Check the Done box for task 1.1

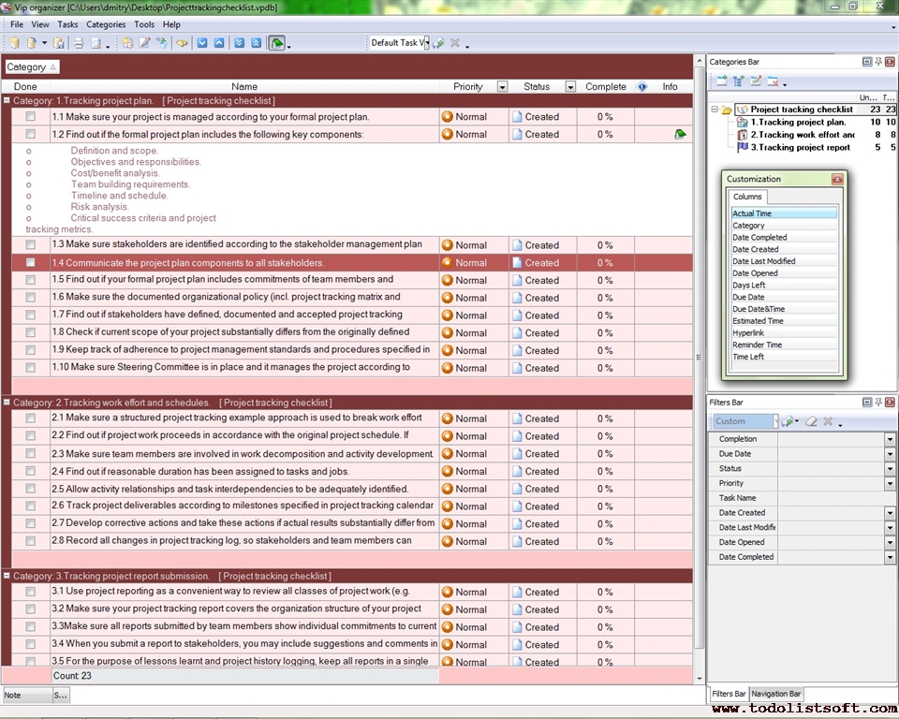click(31, 117)
